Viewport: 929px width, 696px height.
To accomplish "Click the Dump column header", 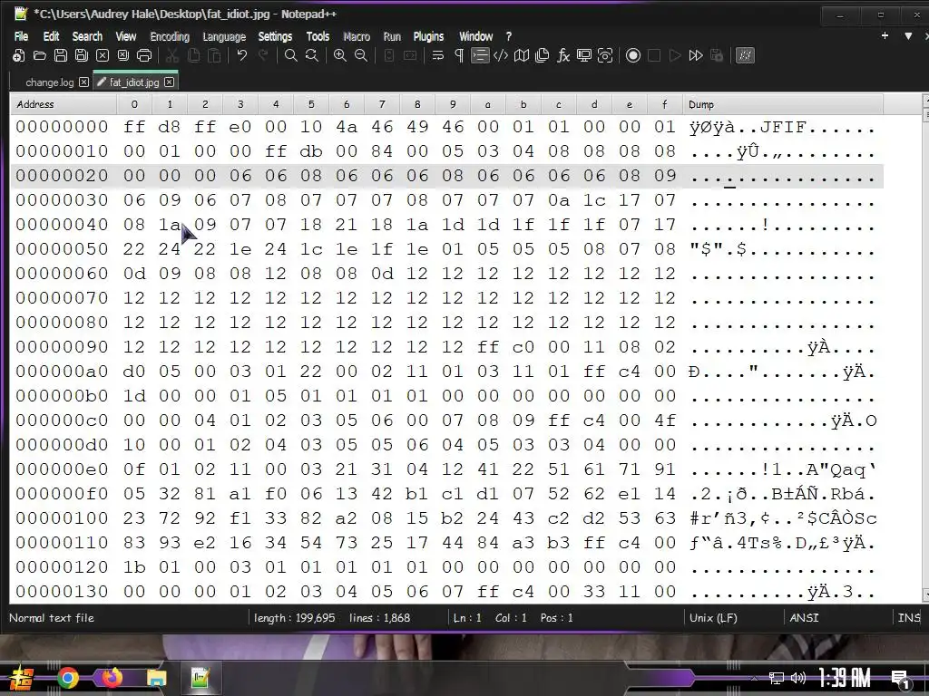I will pyautogui.click(x=782, y=104).
